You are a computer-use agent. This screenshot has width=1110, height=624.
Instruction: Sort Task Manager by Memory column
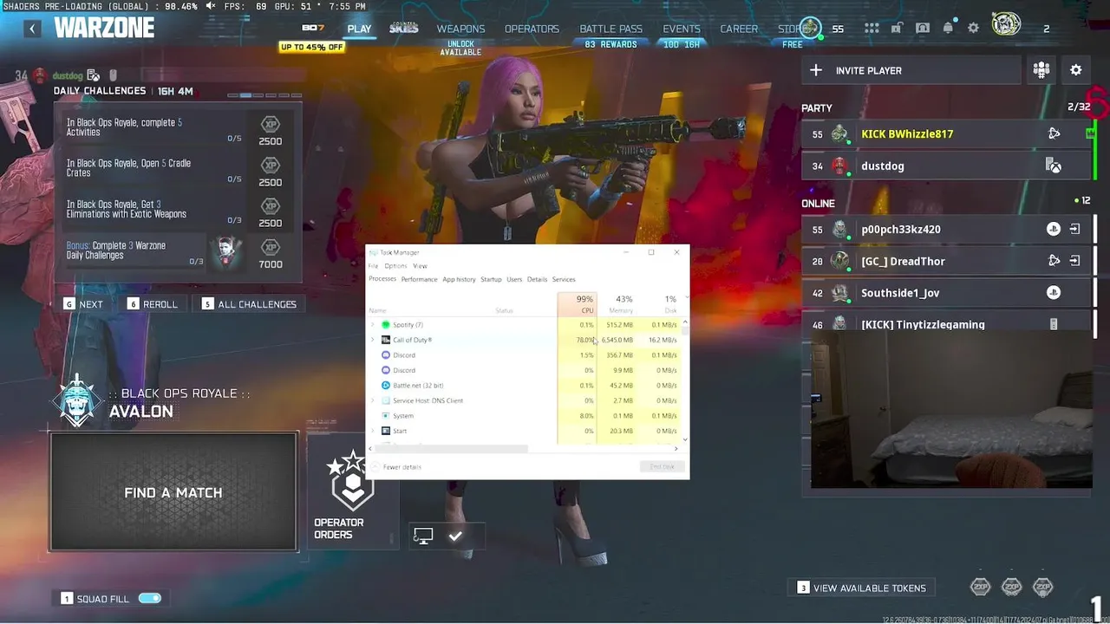[617, 304]
